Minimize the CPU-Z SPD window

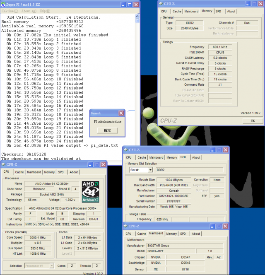(213, 150)
